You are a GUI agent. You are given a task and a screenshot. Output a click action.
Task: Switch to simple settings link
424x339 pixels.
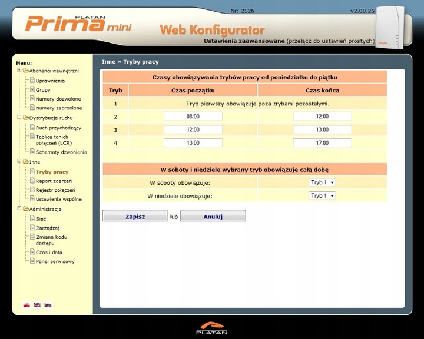(330, 41)
